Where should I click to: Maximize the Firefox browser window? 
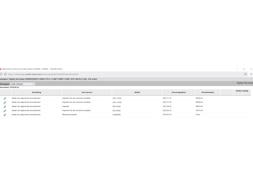click(x=244, y=69)
